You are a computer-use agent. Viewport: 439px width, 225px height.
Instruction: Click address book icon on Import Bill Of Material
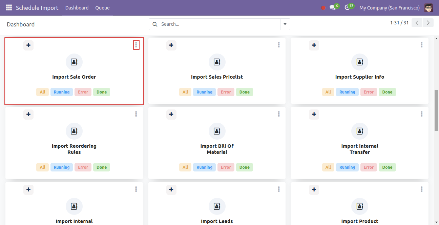click(217, 131)
